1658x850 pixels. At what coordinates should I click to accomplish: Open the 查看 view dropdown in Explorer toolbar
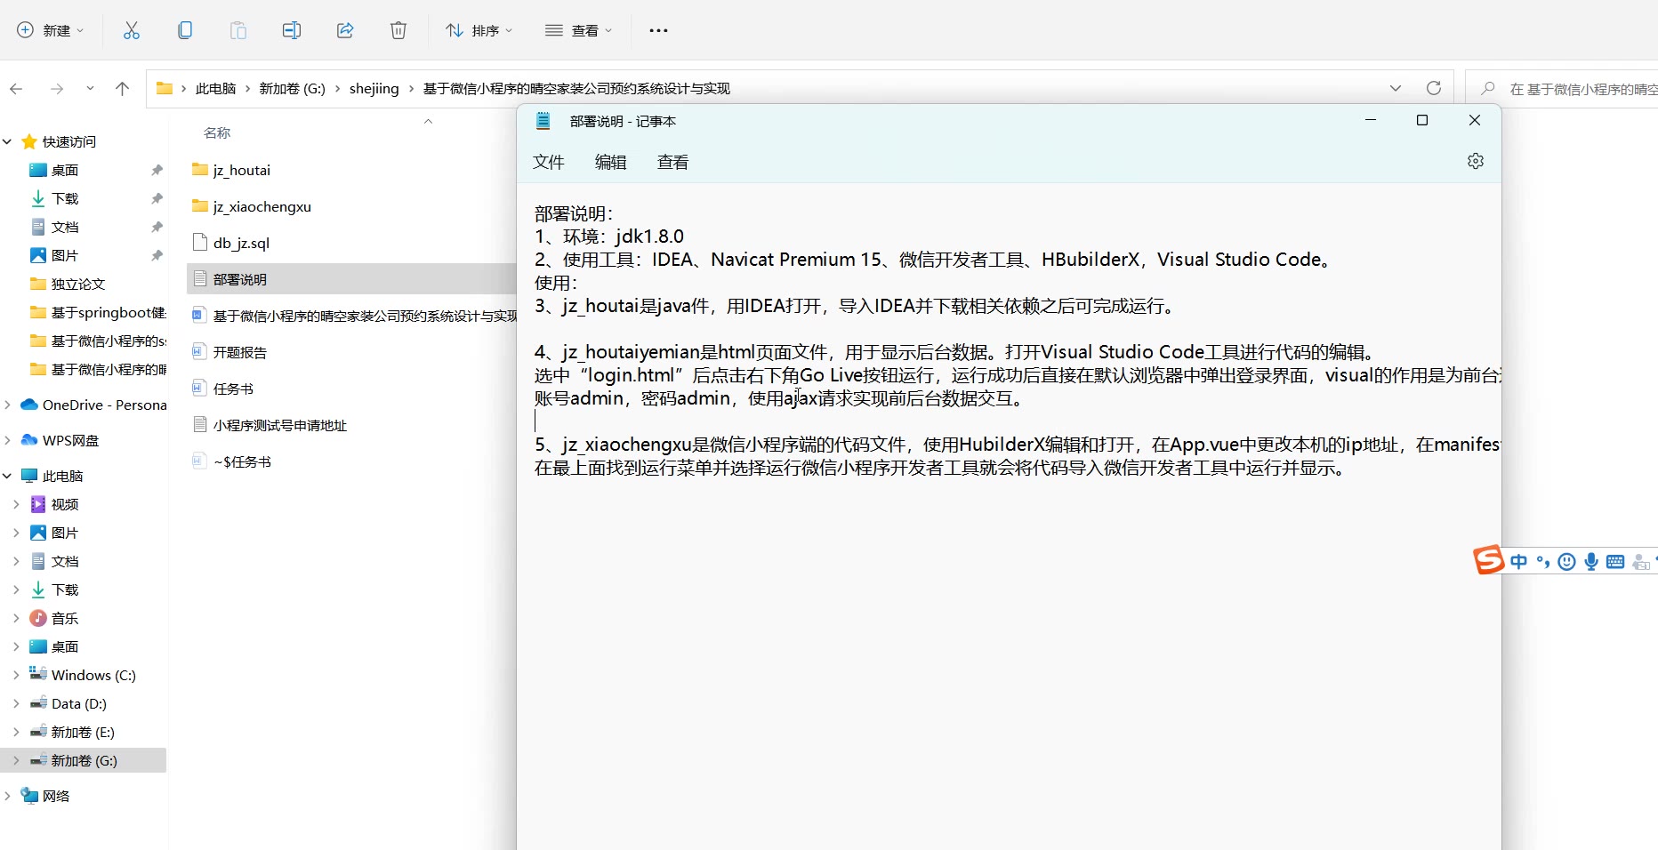pyautogui.click(x=578, y=30)
